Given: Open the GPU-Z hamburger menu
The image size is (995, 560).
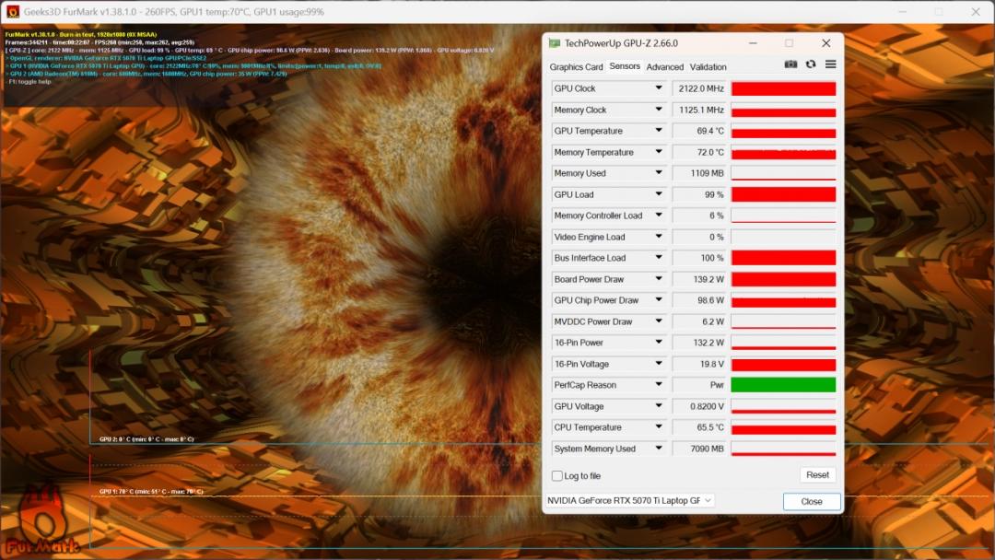Looking at the screenshot, I should coord(830,64).
